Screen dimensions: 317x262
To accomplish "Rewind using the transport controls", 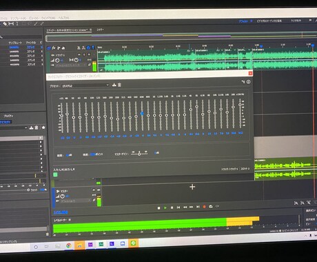I will [185, 207].
